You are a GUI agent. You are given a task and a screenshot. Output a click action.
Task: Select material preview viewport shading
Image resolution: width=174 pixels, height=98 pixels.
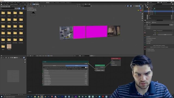point(138,6)
